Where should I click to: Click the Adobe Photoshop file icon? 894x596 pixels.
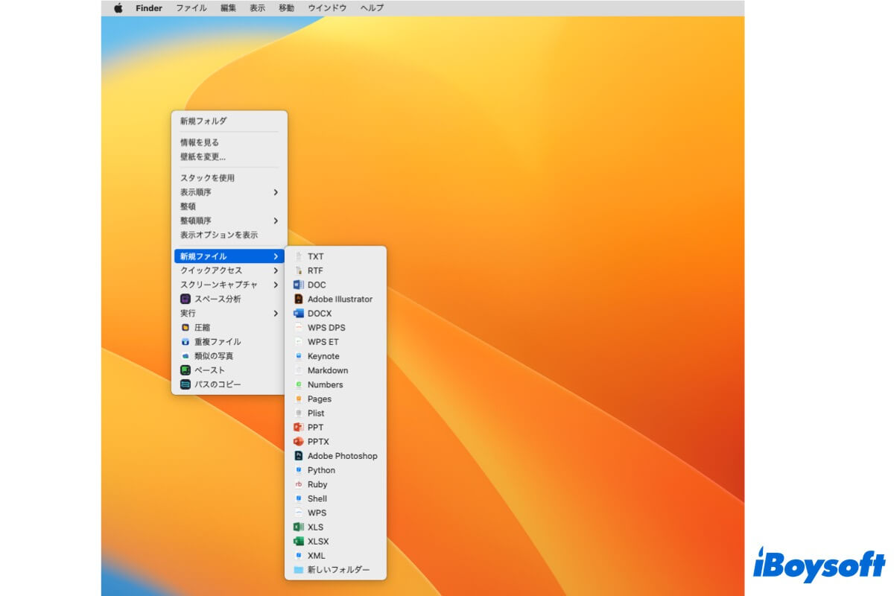click(x=299, y=456)
